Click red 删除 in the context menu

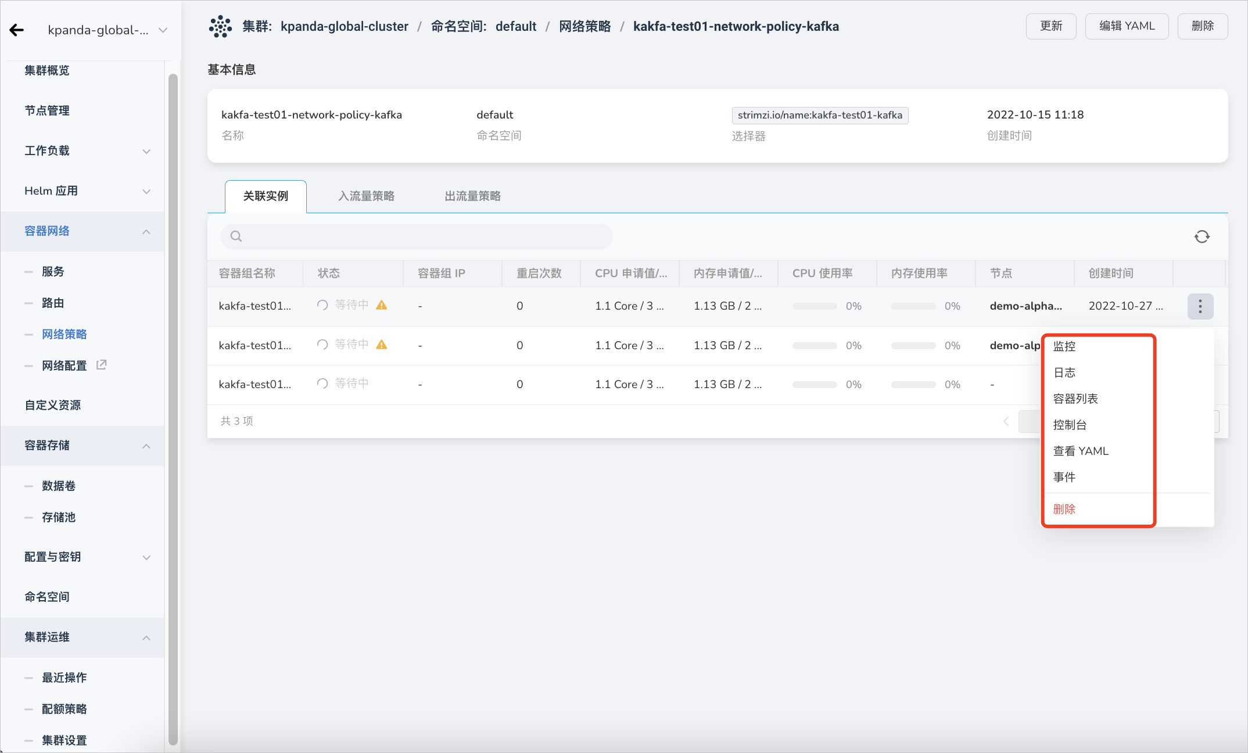1064,509
